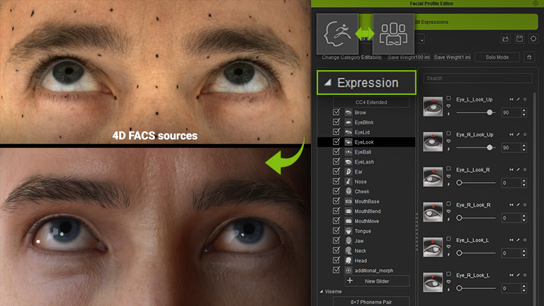
Task: Click the Ear category icon
Action: pos(348,172)
